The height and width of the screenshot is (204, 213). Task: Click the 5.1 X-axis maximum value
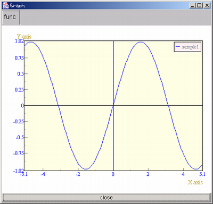coord(202,174)
